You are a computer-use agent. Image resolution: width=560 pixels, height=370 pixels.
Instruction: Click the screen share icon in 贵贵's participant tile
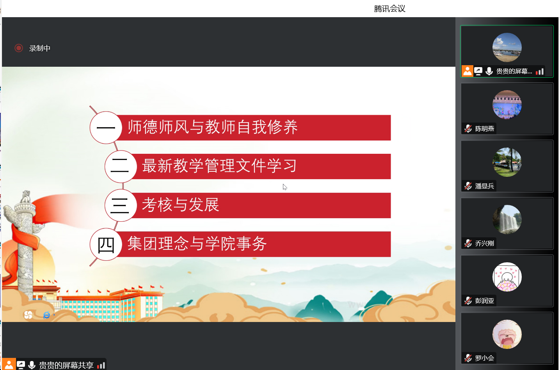(x=478, y=71)
